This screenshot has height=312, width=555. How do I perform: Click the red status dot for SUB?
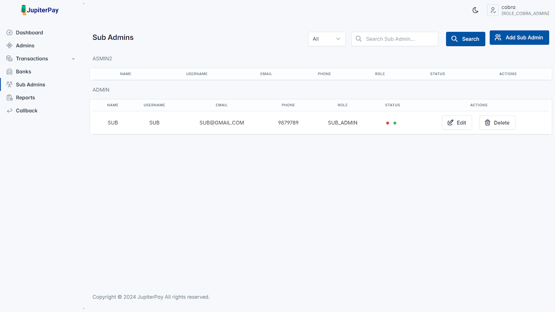387,123
